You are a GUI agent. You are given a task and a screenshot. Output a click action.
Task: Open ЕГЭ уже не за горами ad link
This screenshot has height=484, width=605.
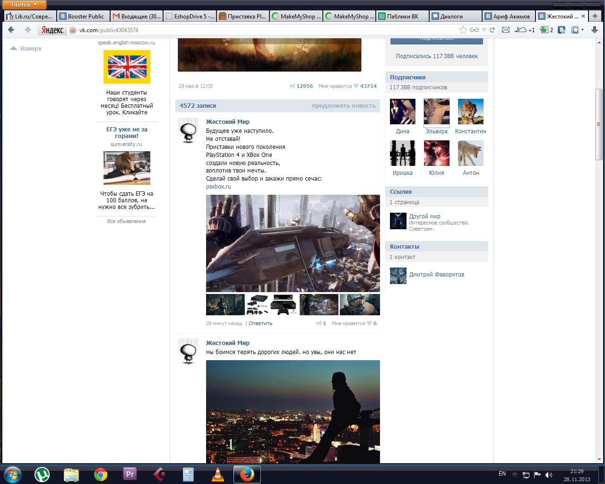coord(127,132)
